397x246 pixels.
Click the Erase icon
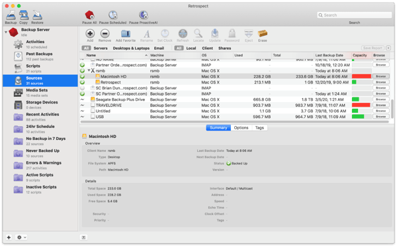263,33
